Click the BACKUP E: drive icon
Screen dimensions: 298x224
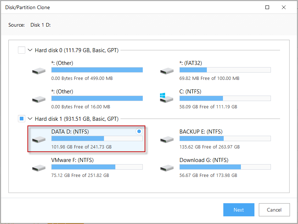point(167,140)
